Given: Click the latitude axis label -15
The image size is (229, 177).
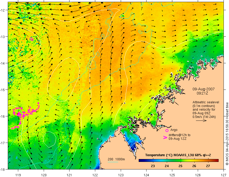Looking at the screenshot, I should pyautogui.click(x=3, y=90).
